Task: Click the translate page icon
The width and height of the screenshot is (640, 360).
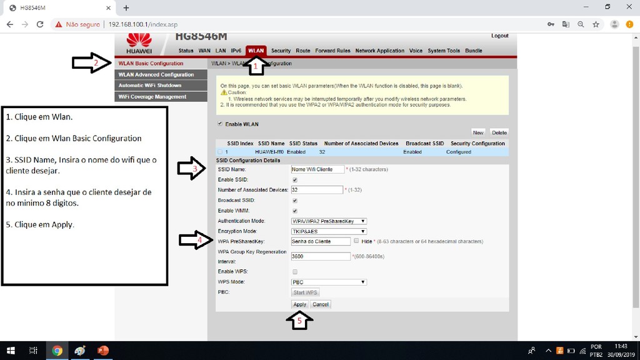Action: (566, 24)
